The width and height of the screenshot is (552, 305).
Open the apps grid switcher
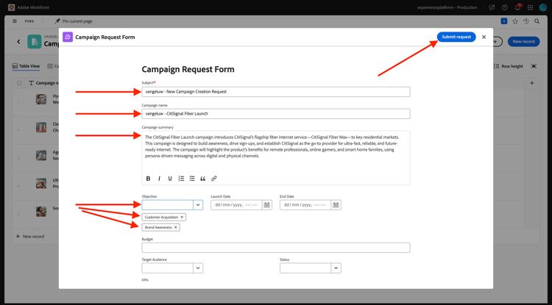click(530, 7)
